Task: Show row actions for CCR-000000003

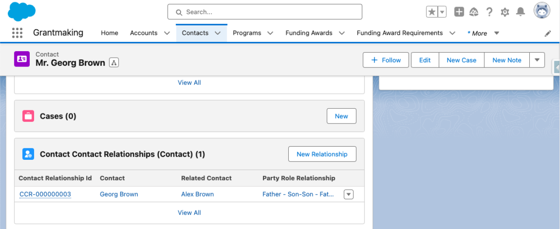Action: pos(349,194)
